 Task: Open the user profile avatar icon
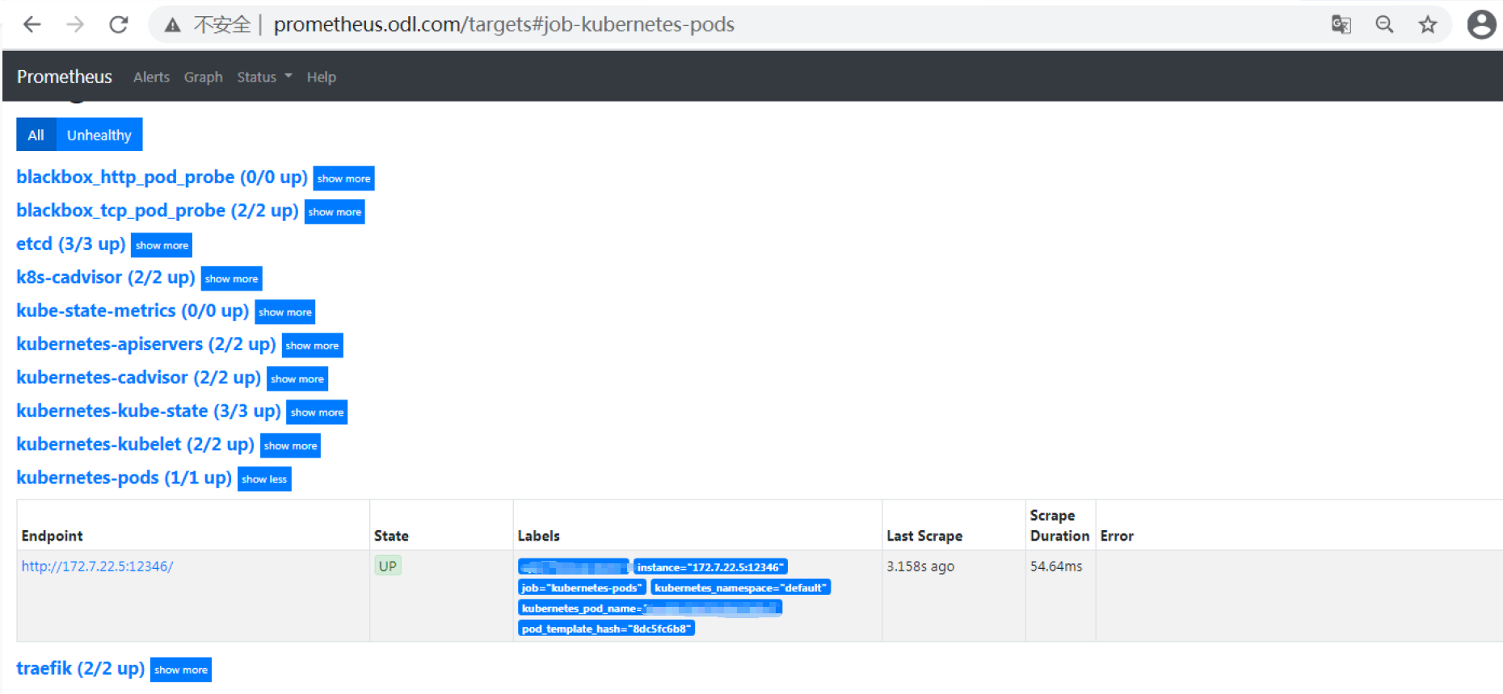pyautogui.click(x=1481, y=24)
